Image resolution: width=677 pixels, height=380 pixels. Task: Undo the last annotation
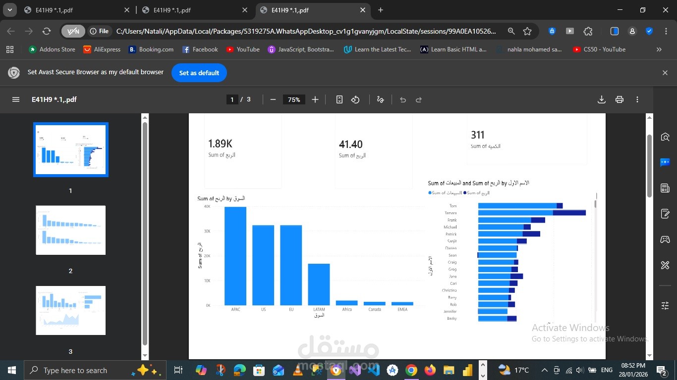coord(403,99)
